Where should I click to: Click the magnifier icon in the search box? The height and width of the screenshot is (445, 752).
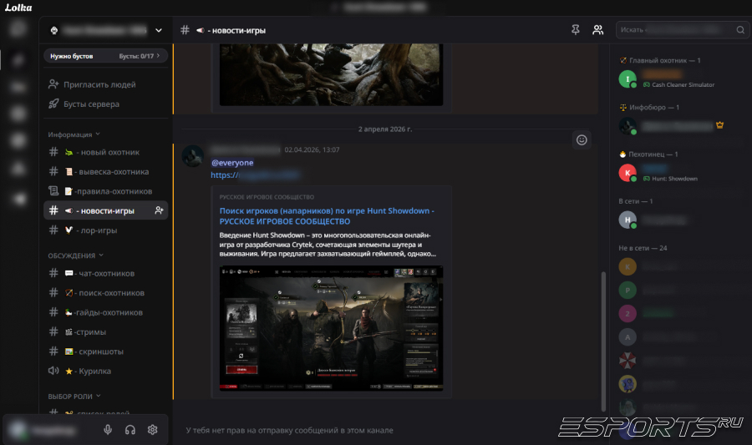coord(740,30)
